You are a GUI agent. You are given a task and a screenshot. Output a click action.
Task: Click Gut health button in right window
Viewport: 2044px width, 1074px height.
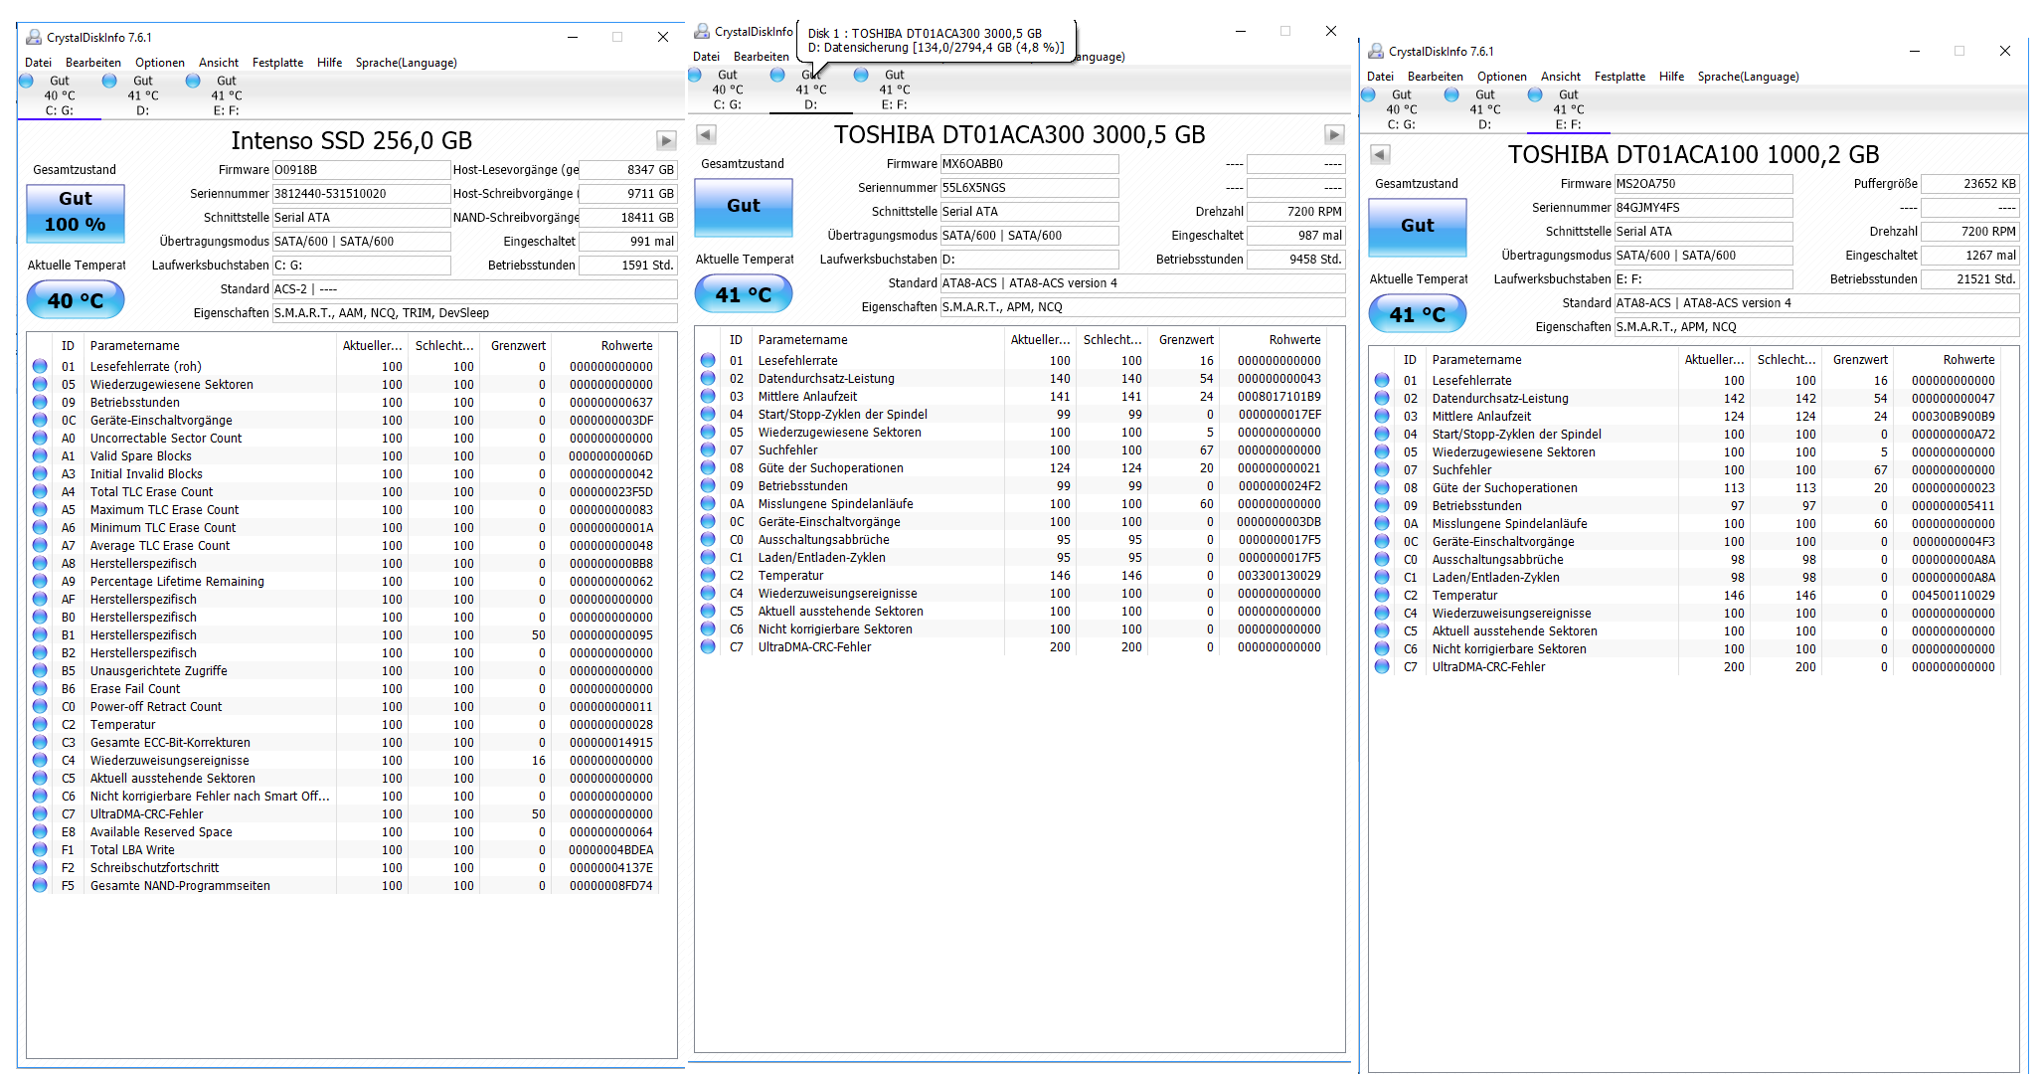[x=1417, y=226]
